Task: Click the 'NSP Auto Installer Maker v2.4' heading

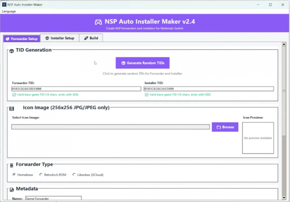Action: [150, 22]
